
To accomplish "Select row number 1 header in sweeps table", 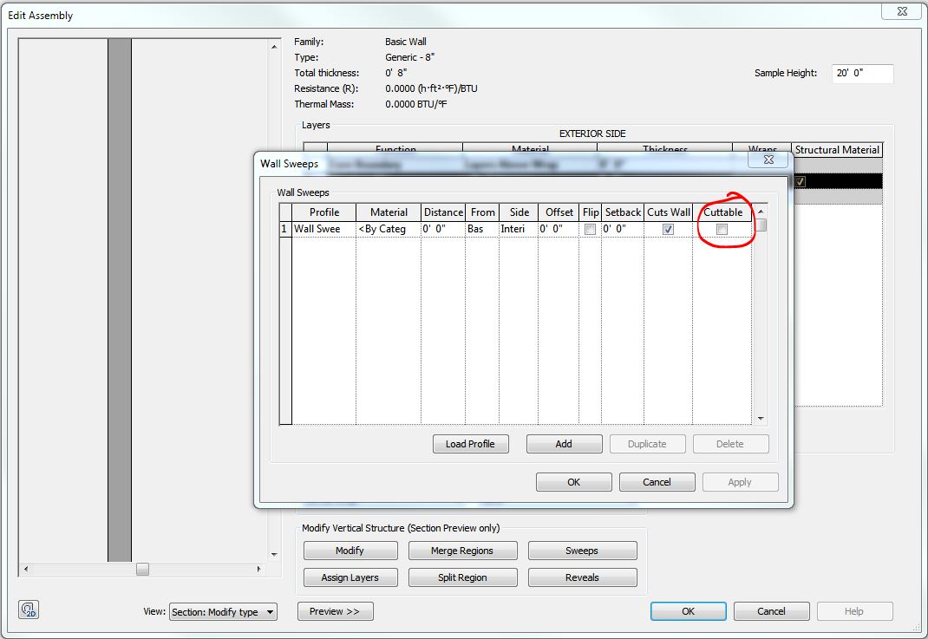I will click(285, 229).
